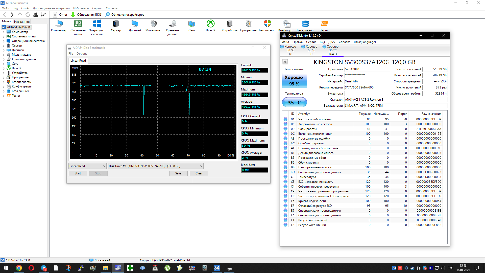Open the DirectX Xbox icon
The height and width of the screenshot is (273, 485).
[x=210, y=26]
